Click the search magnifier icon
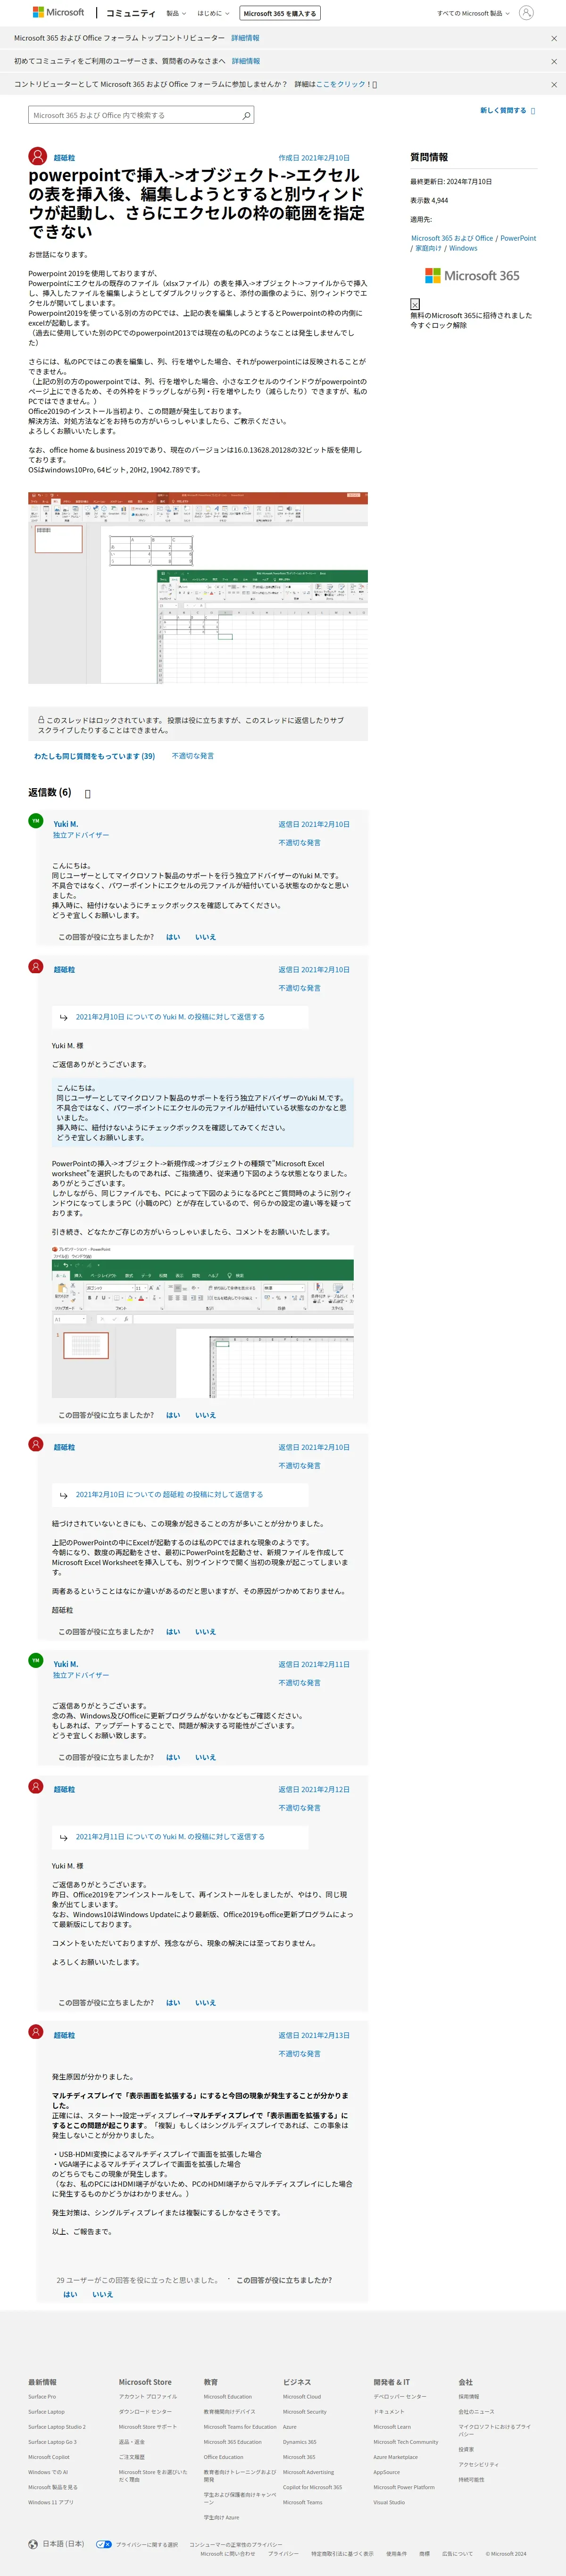Screen dimensions: 566x2576 pyautogui.click(x=246, y=115)
